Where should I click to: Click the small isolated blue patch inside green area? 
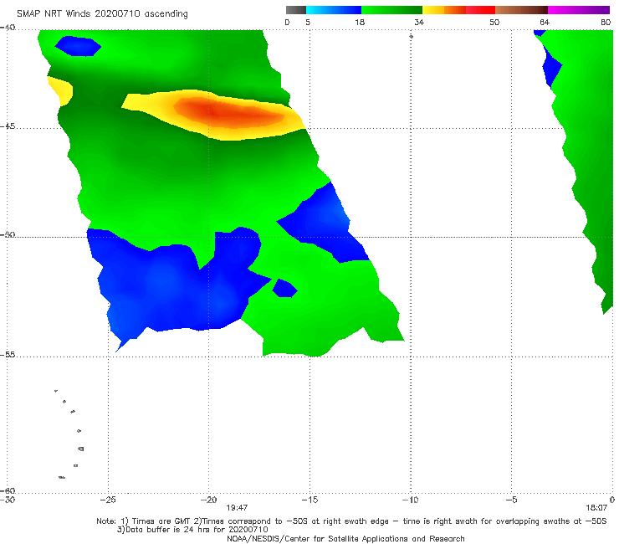coord(284,288)
